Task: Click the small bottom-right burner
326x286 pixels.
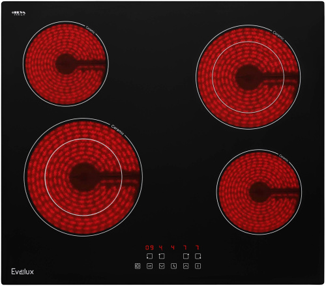Action: pyautogui.click(x=259, y=192)
